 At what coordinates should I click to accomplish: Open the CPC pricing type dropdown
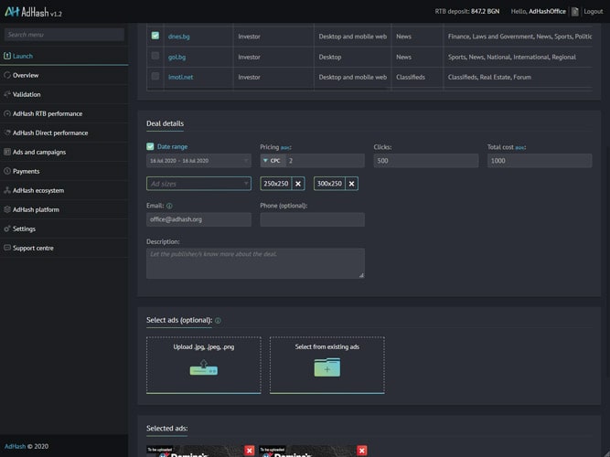(272, 161)
